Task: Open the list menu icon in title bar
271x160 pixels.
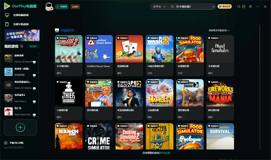Action: point(250,6)
